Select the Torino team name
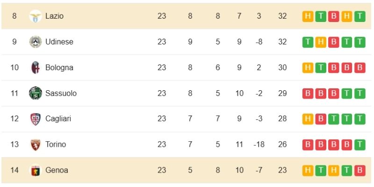 point(56,144)
